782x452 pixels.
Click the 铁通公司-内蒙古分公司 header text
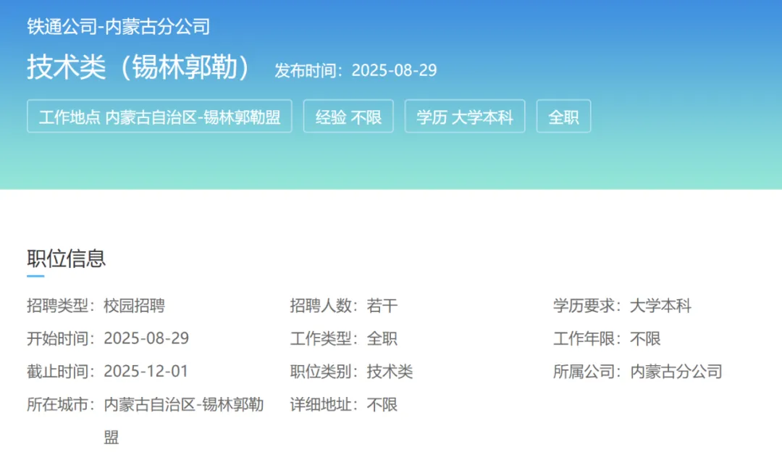pyautogui.click(x=118, y=27)
